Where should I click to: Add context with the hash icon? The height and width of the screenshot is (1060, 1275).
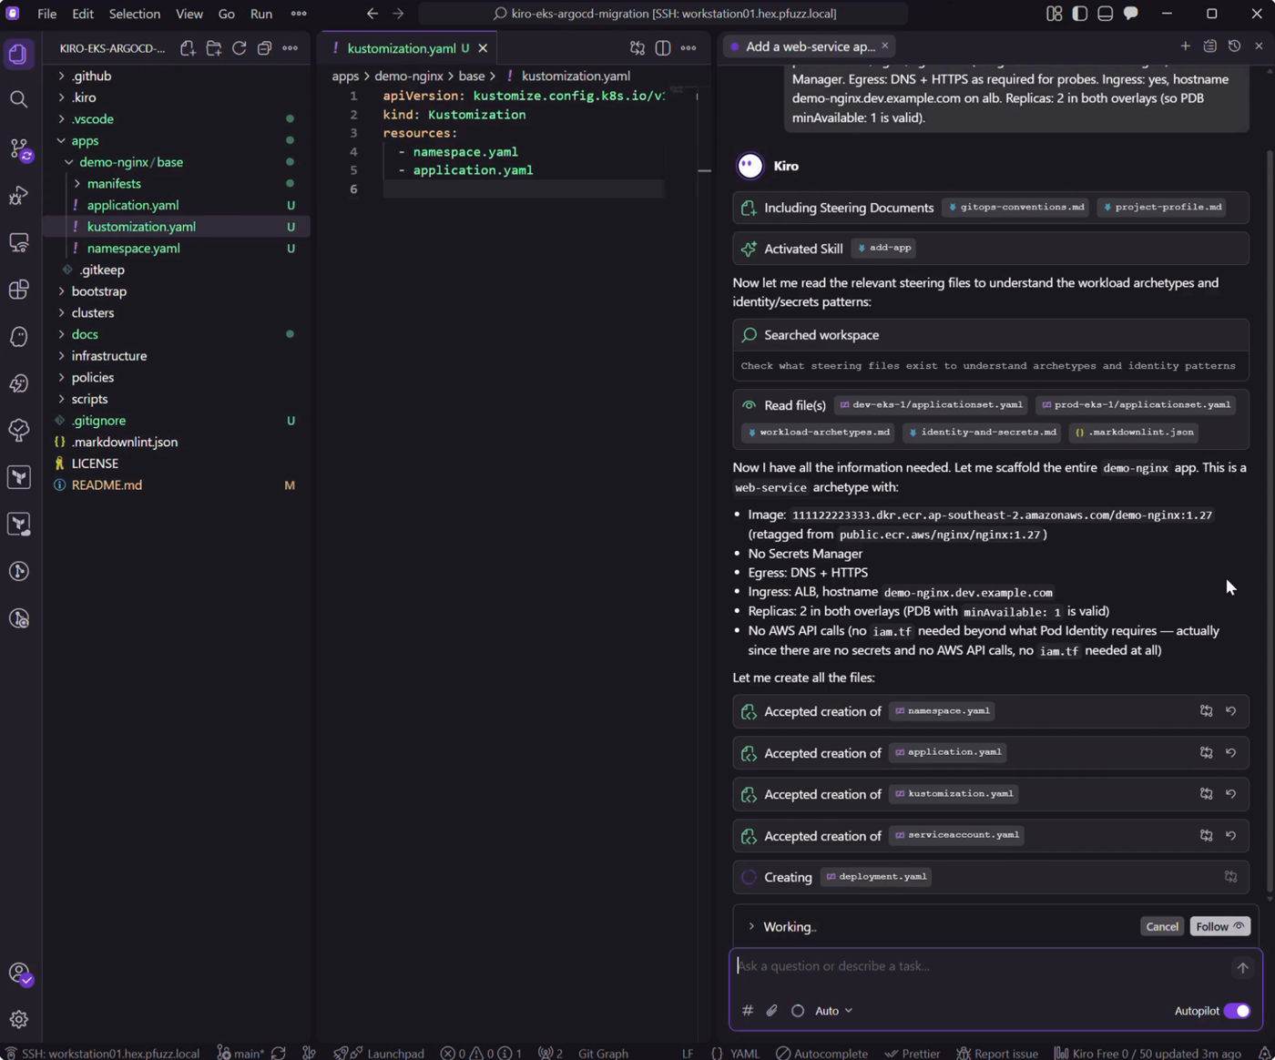(x=747, y=1011)
